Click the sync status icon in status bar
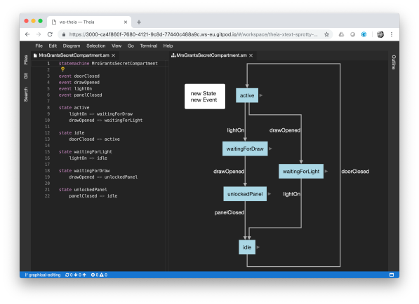 click(x=67, y=275)
